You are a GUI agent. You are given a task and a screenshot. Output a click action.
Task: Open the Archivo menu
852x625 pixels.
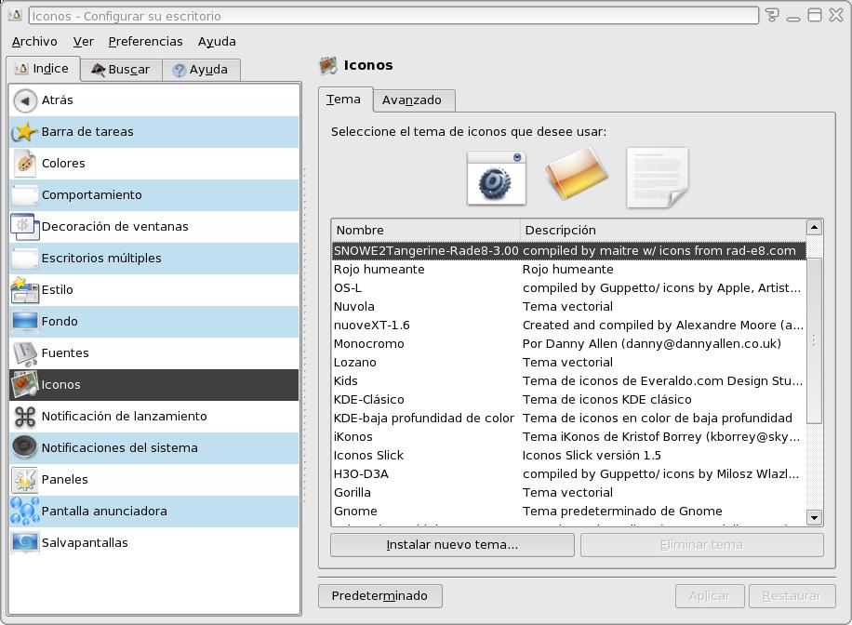pos(34,41)
